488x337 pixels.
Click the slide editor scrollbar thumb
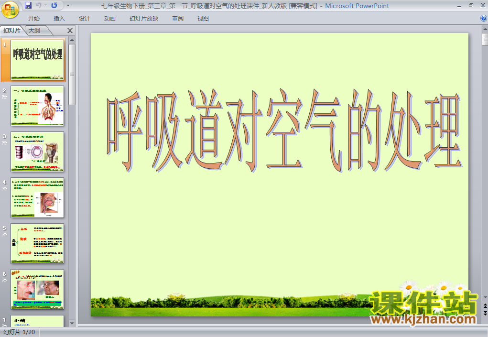[485, 40]
